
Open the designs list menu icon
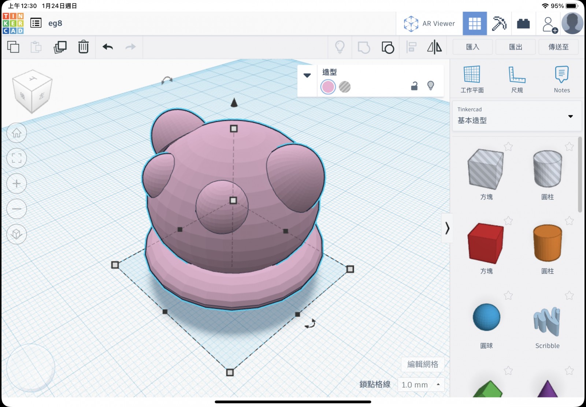(x=36, y=23)
